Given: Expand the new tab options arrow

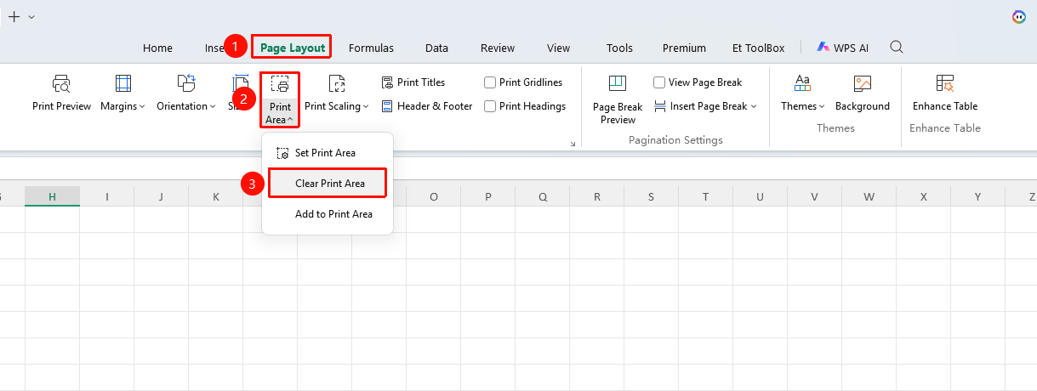Looking at the screenshot, I should tap(31, 16).
